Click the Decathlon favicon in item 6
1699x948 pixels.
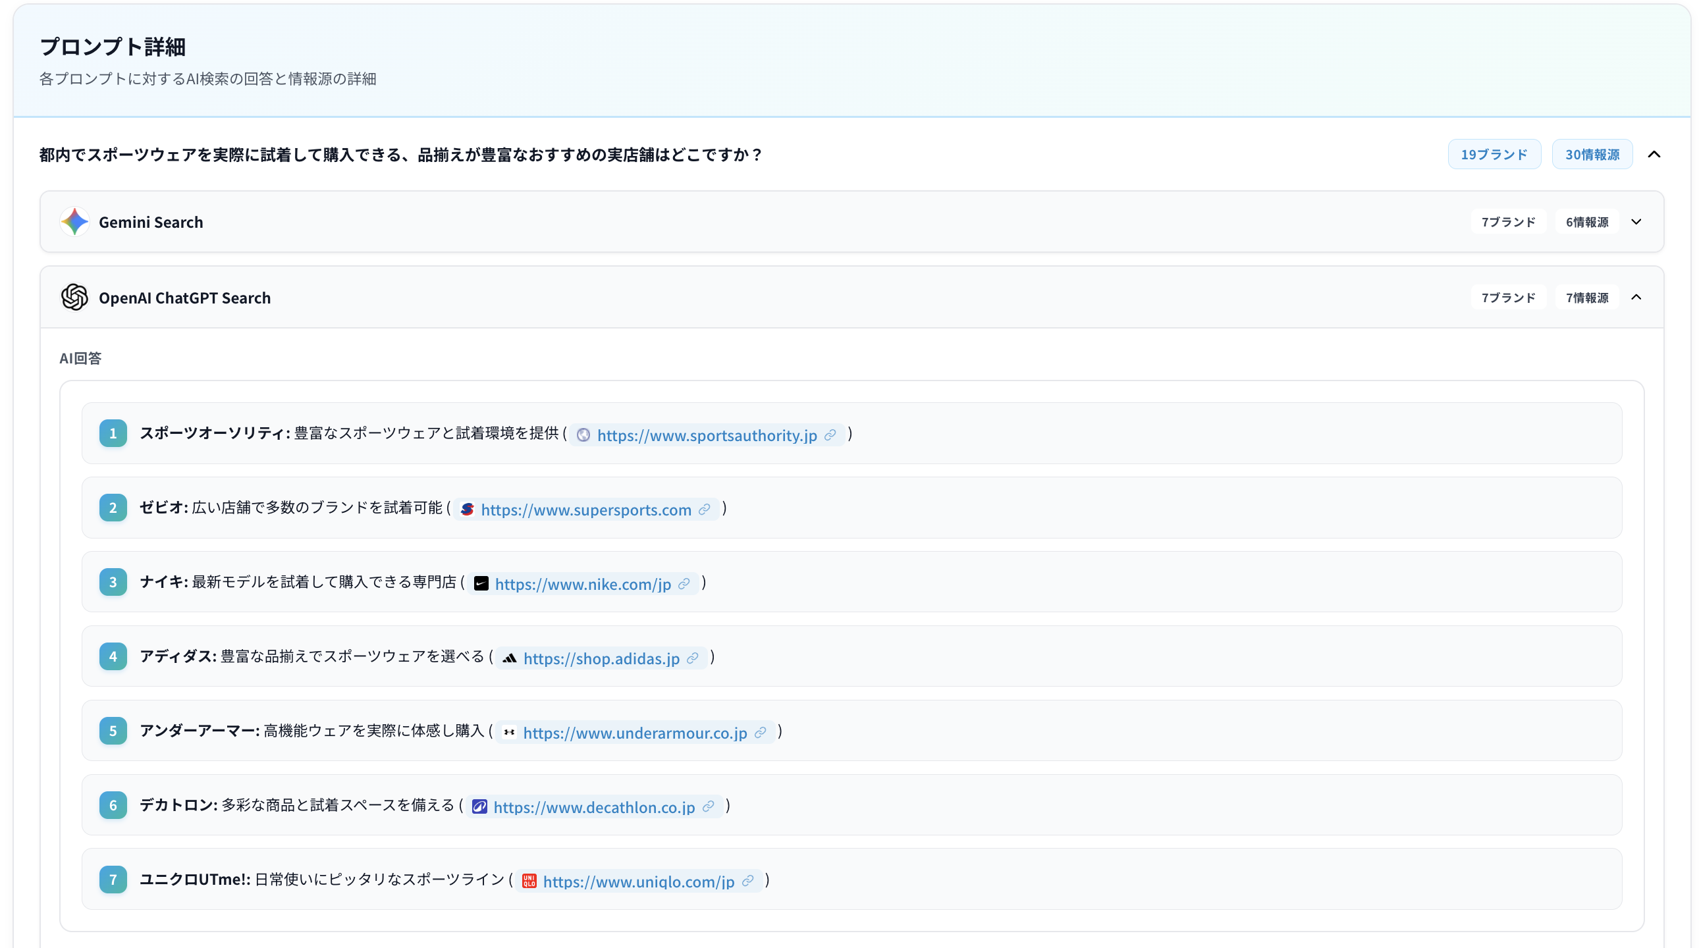(x=479, y=806)
